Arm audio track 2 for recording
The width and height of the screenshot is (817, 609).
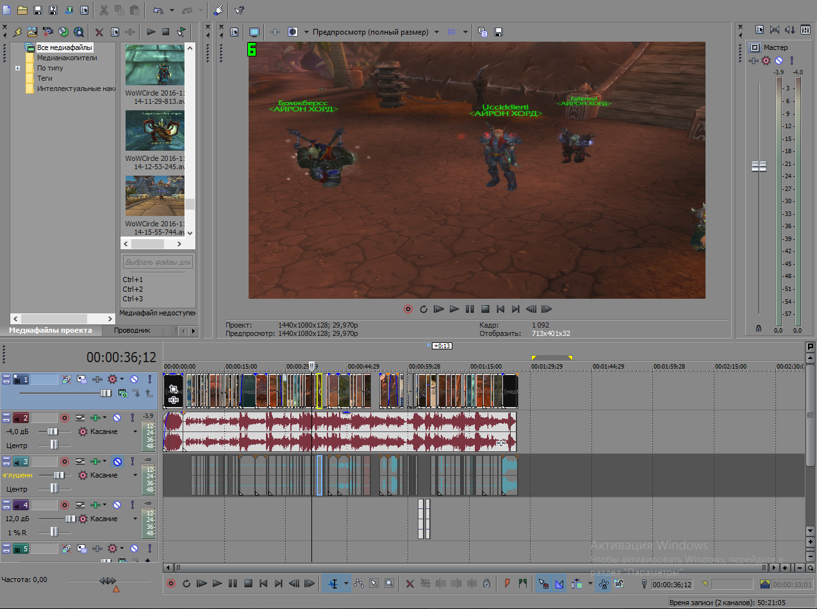[x=64, y=418]
